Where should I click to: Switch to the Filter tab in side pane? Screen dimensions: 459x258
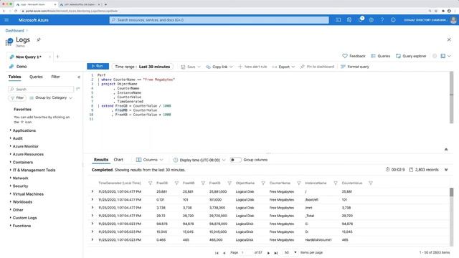click(55, 77)
